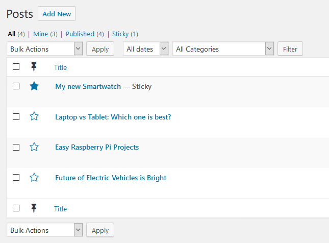
Task: Click the Add New button
Action: click(57, 14)
